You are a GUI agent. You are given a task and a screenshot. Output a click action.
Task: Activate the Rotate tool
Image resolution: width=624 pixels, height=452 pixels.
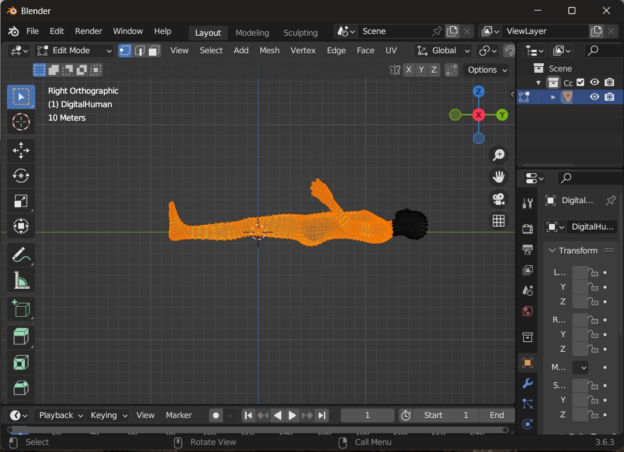coord(21,176)
